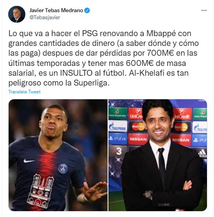
Task: Click the left PS4 sponsor logo
Action: [118, 139]
